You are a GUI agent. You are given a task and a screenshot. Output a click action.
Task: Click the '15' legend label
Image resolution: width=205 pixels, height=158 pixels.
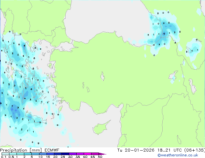tap(48, 157)
